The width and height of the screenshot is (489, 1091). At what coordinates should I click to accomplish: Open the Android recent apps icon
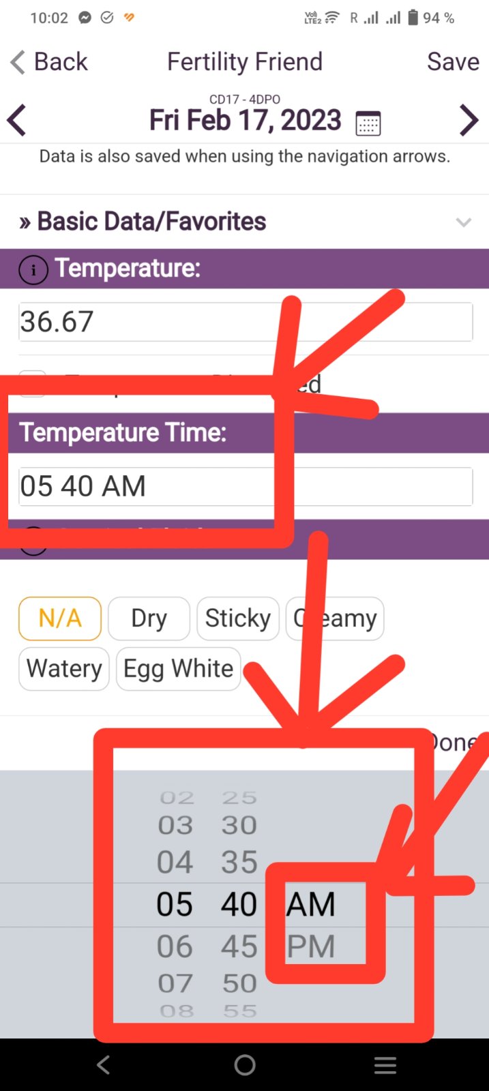[385, 1065]
